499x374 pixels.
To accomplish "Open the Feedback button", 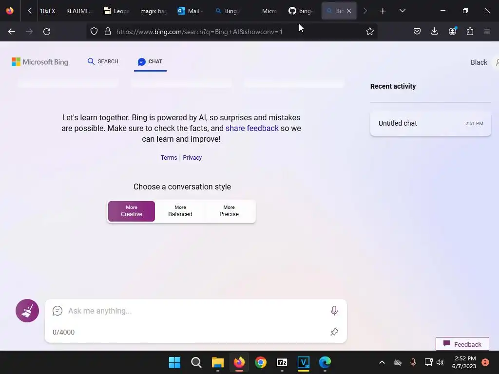I will 462,344.
